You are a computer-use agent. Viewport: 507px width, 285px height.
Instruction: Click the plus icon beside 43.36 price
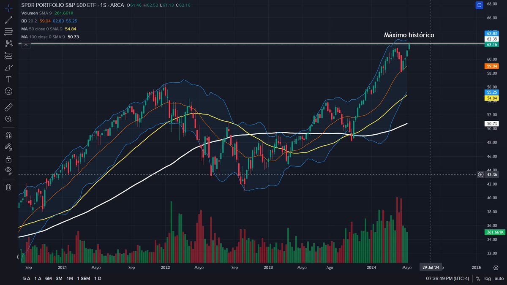tap(481, 174)
